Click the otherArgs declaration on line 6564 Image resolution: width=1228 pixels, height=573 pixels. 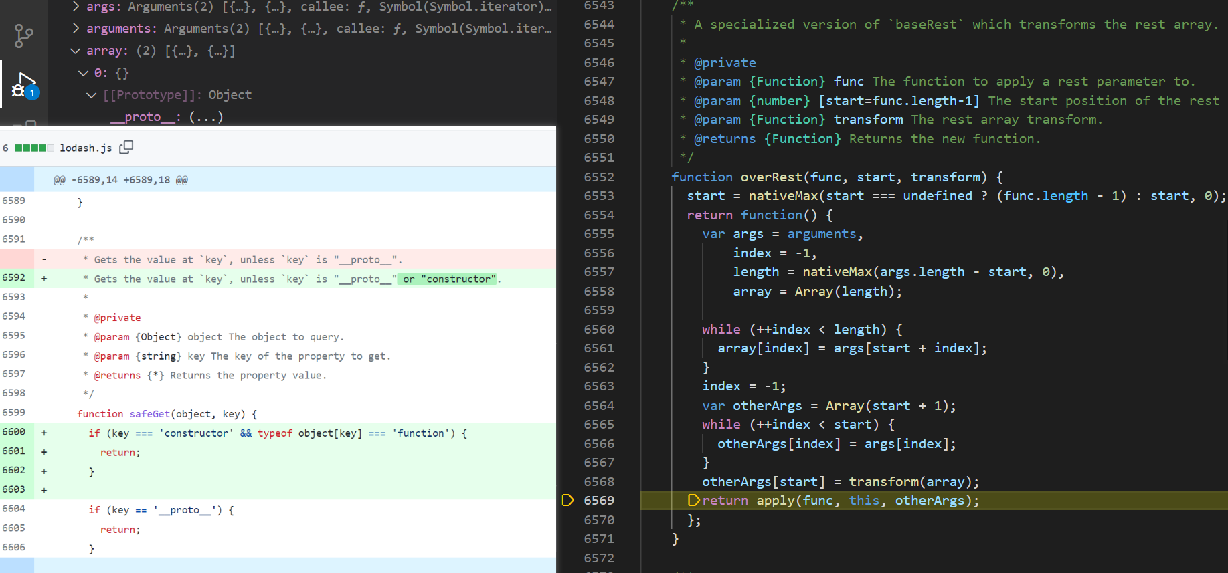click(x=767, y=405)
